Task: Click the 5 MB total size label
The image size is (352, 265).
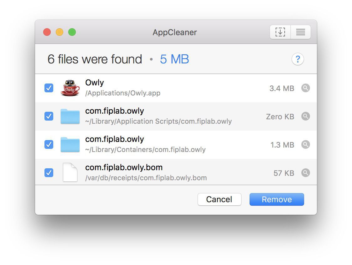Action: coord(174,59)
